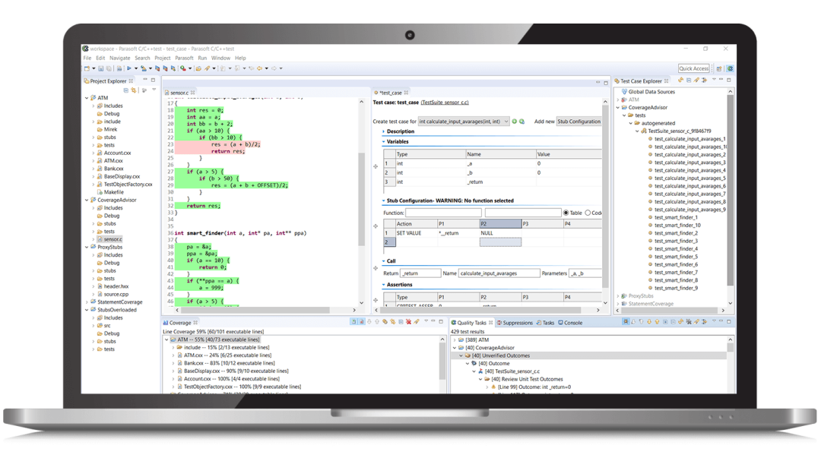Open function dropdown calculate_input_avarages

tap(464, 122)
